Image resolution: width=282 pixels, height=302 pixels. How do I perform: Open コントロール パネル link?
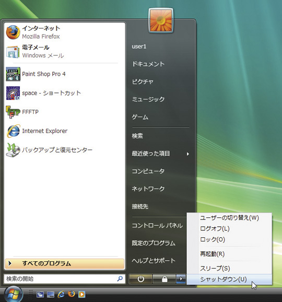[157, 226]
